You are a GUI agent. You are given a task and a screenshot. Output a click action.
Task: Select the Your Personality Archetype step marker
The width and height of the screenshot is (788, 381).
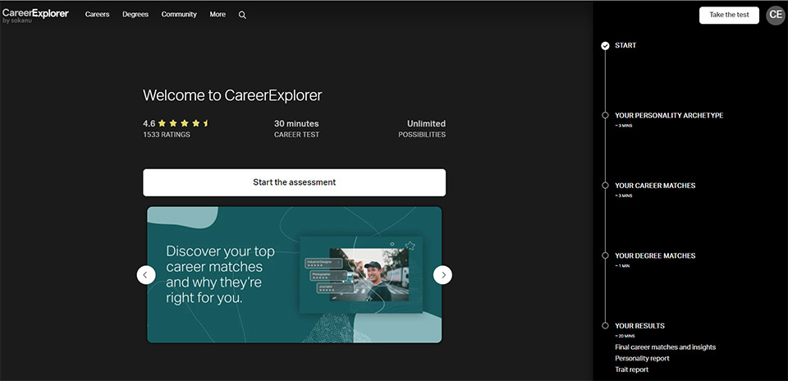605,115
